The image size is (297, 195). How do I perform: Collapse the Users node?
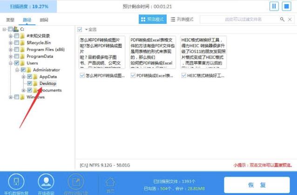tap(11, 63)
